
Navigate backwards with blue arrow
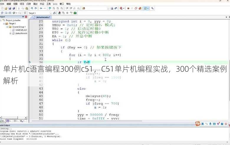(41, 8)
